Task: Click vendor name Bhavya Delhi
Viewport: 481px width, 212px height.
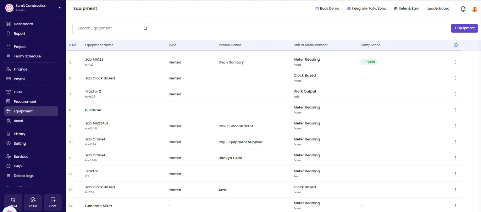Action: (230, 158)
